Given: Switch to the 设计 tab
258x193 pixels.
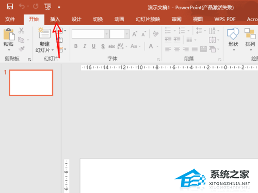Looking at the screenshot, I should tap(76, 19).
